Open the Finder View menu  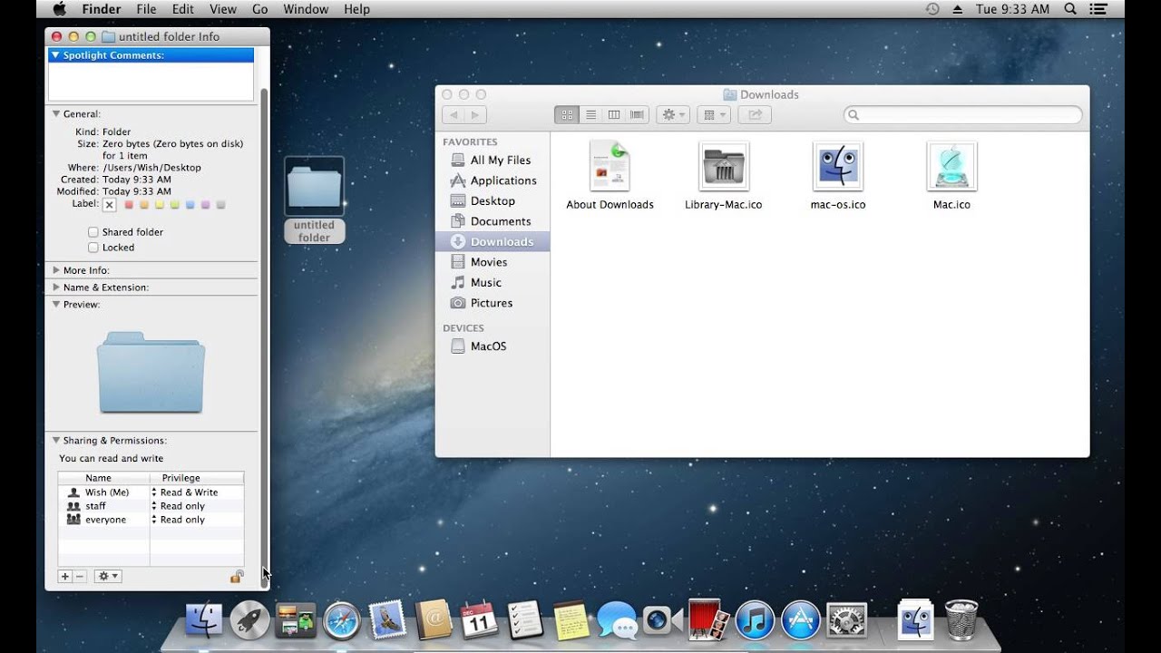(223, 8)
